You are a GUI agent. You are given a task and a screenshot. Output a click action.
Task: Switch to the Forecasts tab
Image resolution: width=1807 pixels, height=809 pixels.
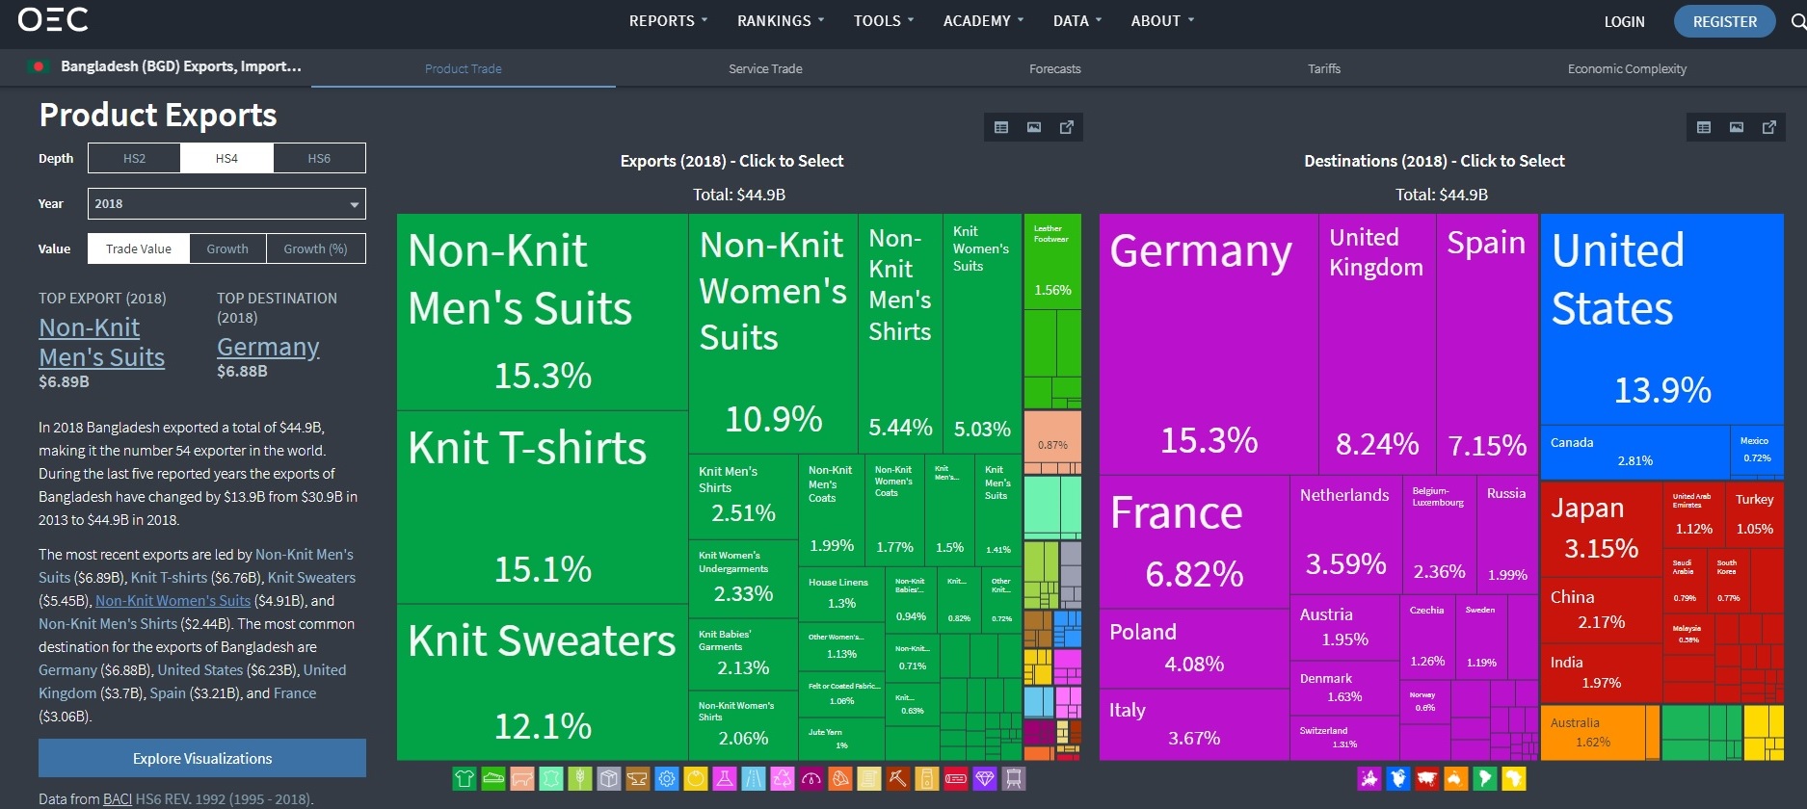(x=1055, y=68)
